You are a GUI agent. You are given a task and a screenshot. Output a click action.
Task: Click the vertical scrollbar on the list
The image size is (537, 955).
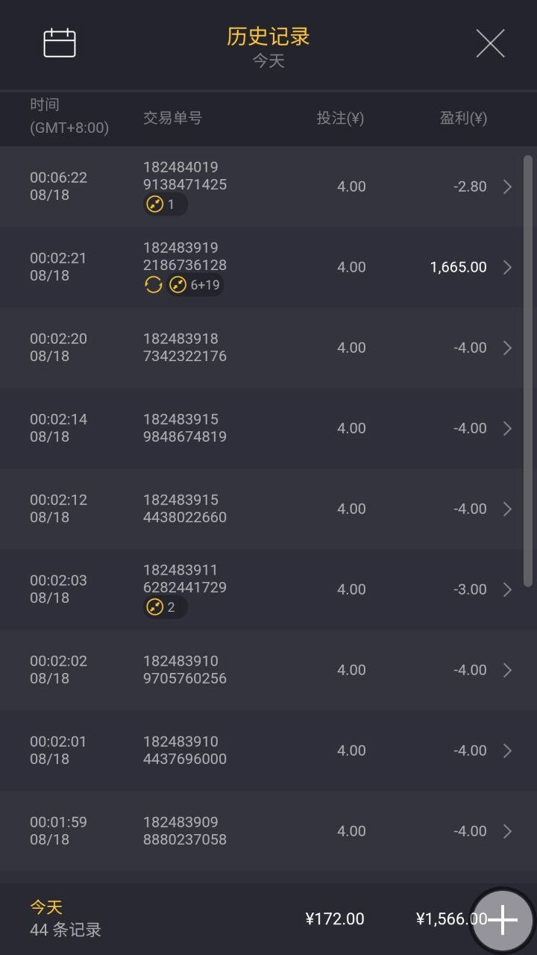coord(528,369)
